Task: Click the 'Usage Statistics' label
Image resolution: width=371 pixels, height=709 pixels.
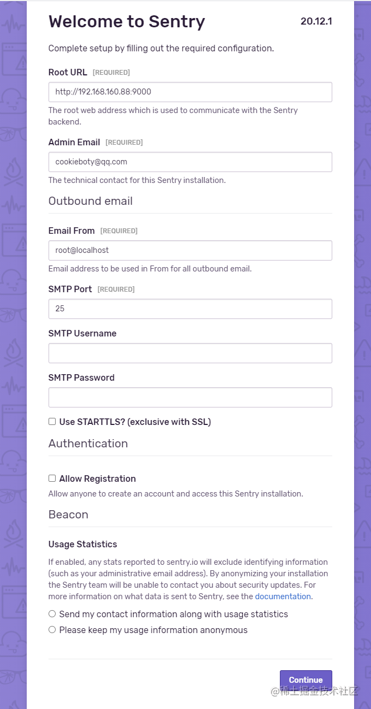Action: pyautogui.click(x=83, y=544)
